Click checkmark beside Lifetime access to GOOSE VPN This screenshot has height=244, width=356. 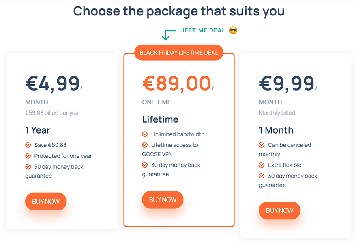pos(145,145)
